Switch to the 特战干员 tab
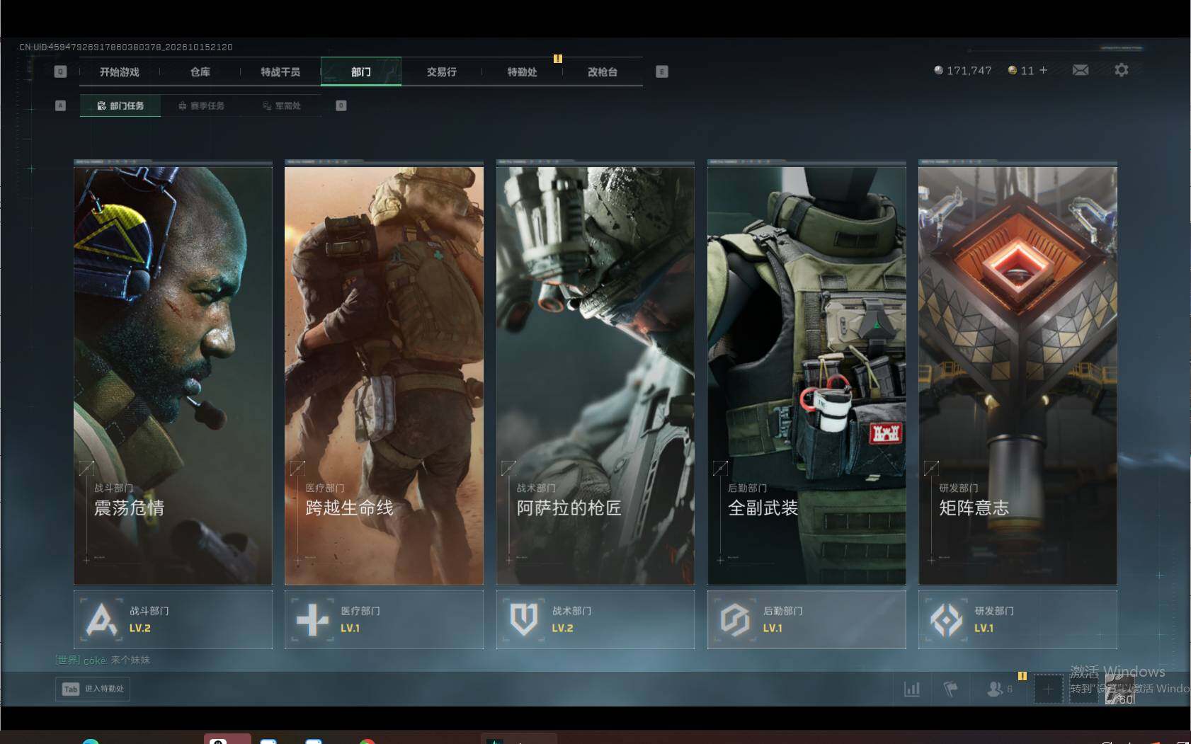1191x744 pixels. pyautogui.click(x=280, y=71)
